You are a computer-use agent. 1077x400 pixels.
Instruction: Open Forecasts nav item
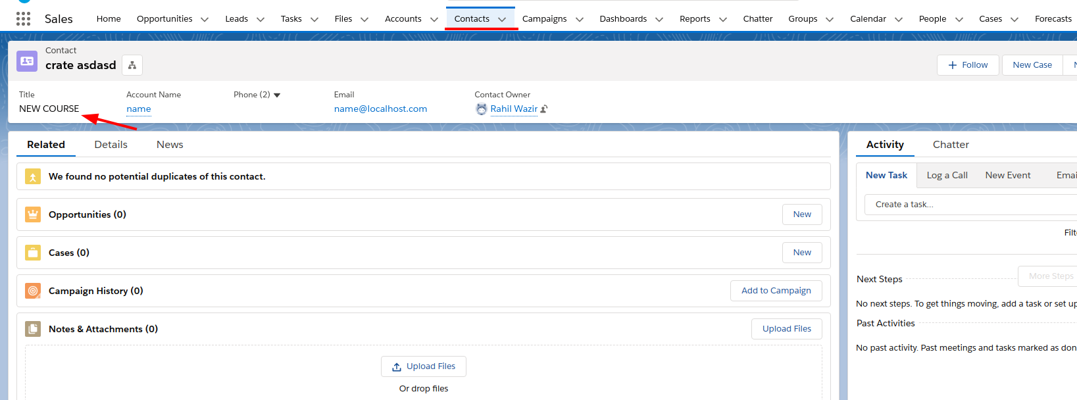(x=1053, y=19)
